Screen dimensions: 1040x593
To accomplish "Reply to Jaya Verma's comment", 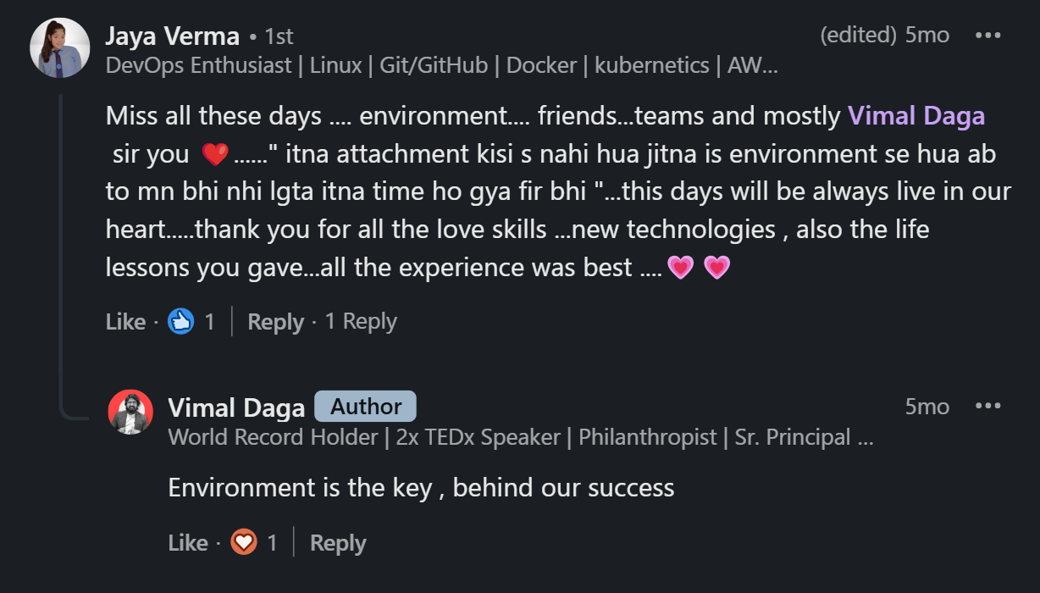I will [275, 322].
